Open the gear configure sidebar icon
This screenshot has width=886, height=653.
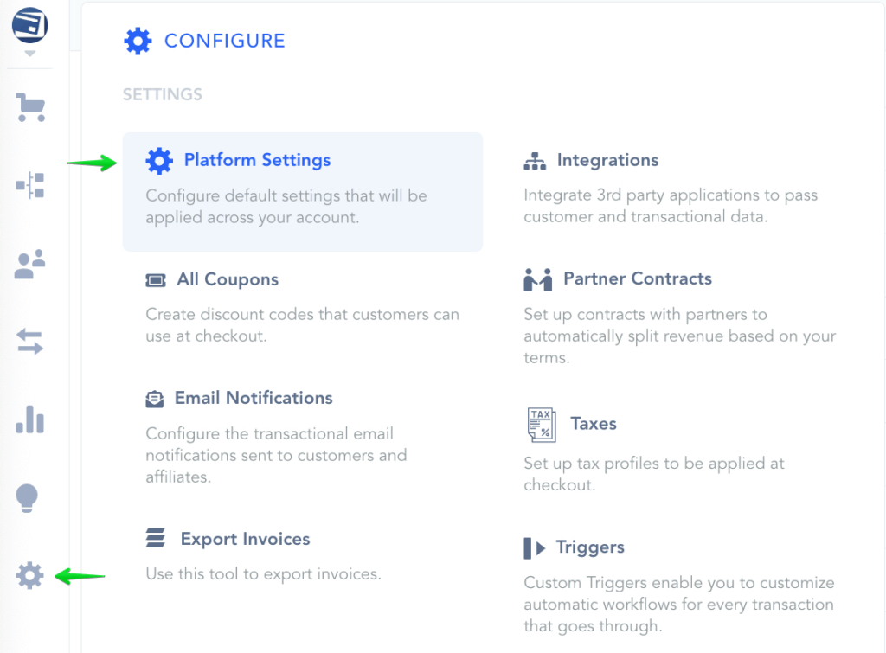click(x=29, y=575)
